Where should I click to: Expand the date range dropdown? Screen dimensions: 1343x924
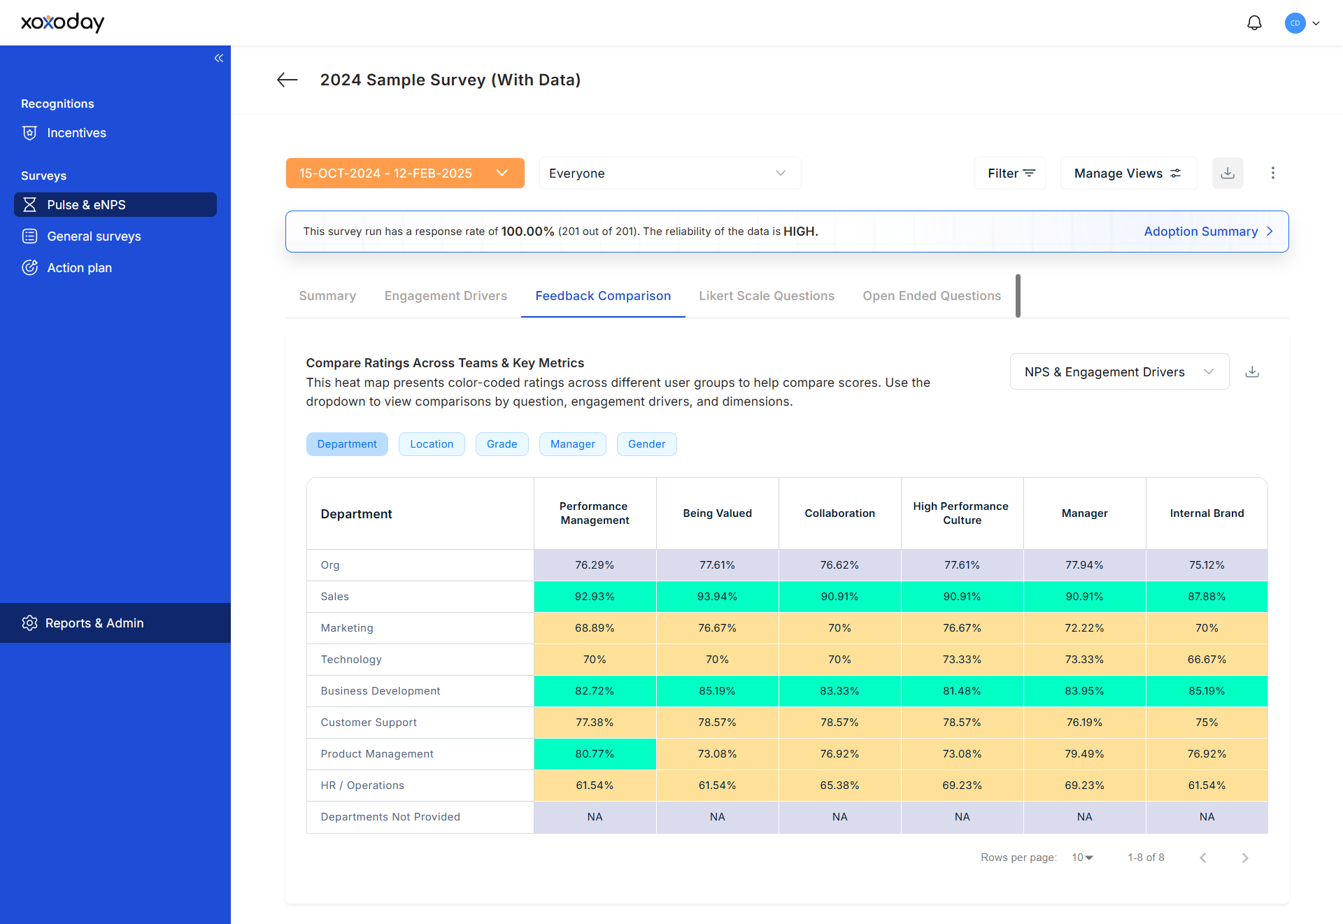405,173
